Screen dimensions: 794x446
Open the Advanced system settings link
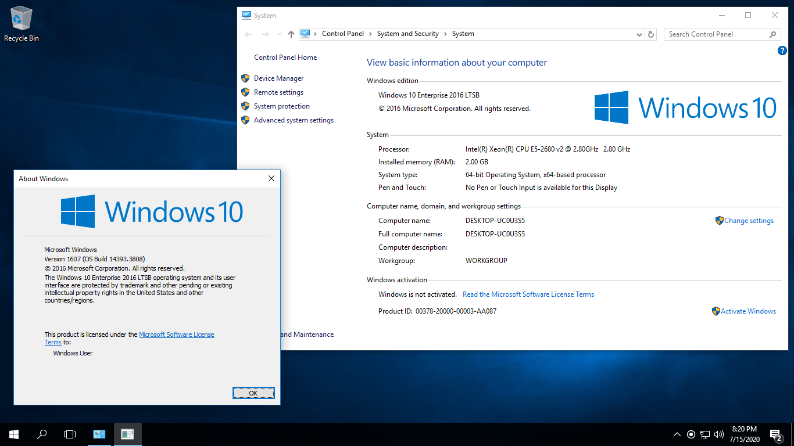pyautogui.click(x=294, y=120)
